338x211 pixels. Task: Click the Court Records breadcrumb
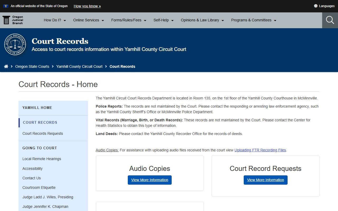pos(122,66)
